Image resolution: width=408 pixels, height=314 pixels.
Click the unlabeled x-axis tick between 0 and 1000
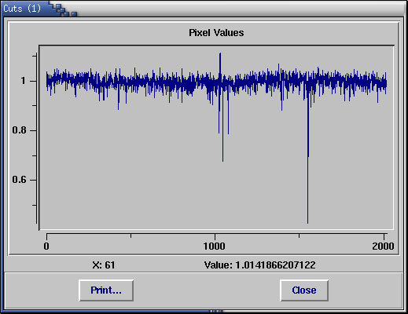click(x=130, y=235)
